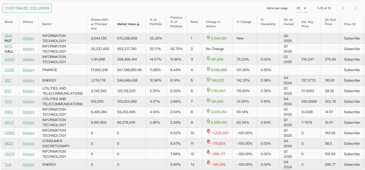Open the AVGO stock link
The width and height of the screenshot is (365, 170).
pos(9,60)
